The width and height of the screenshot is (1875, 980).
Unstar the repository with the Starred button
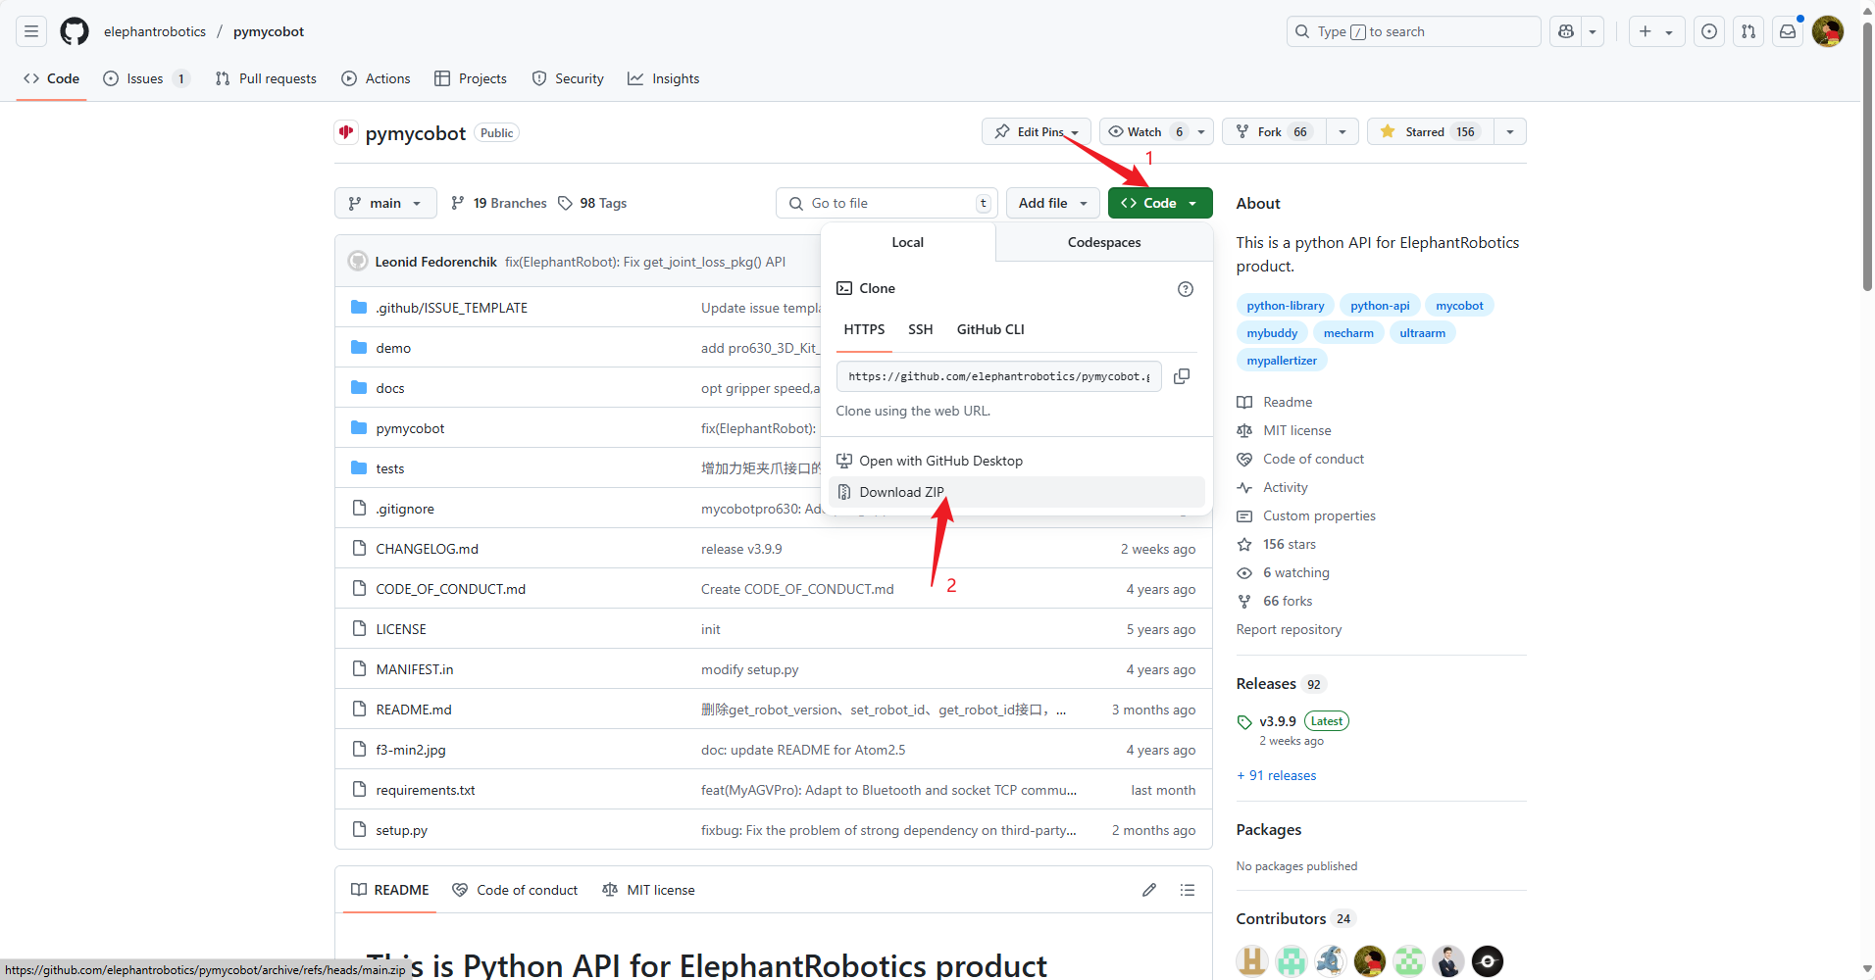pyautogui.click(x=1431, y=131)
